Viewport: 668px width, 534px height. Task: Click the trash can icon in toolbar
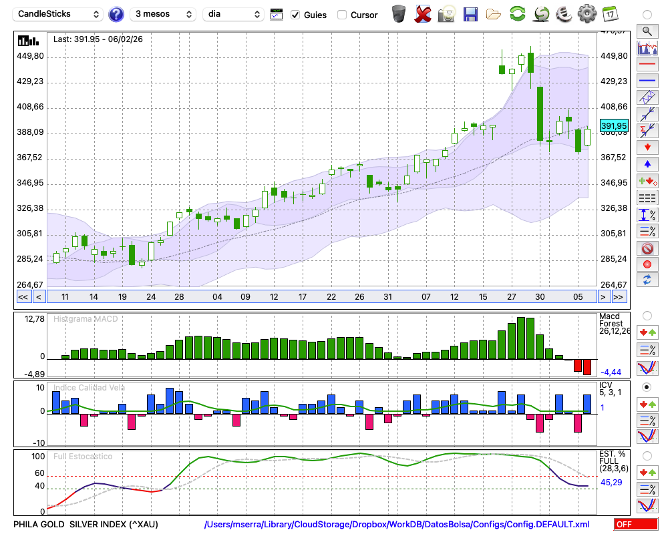pyautogui.click(x=399, y=13)
